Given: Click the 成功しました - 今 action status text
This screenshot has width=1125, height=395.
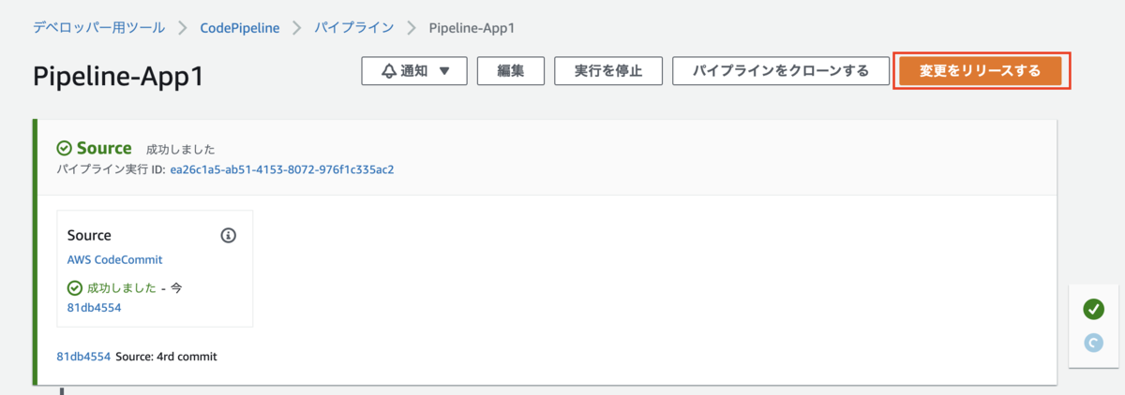Looking at the screenshot, I should (x=134, y=288).
